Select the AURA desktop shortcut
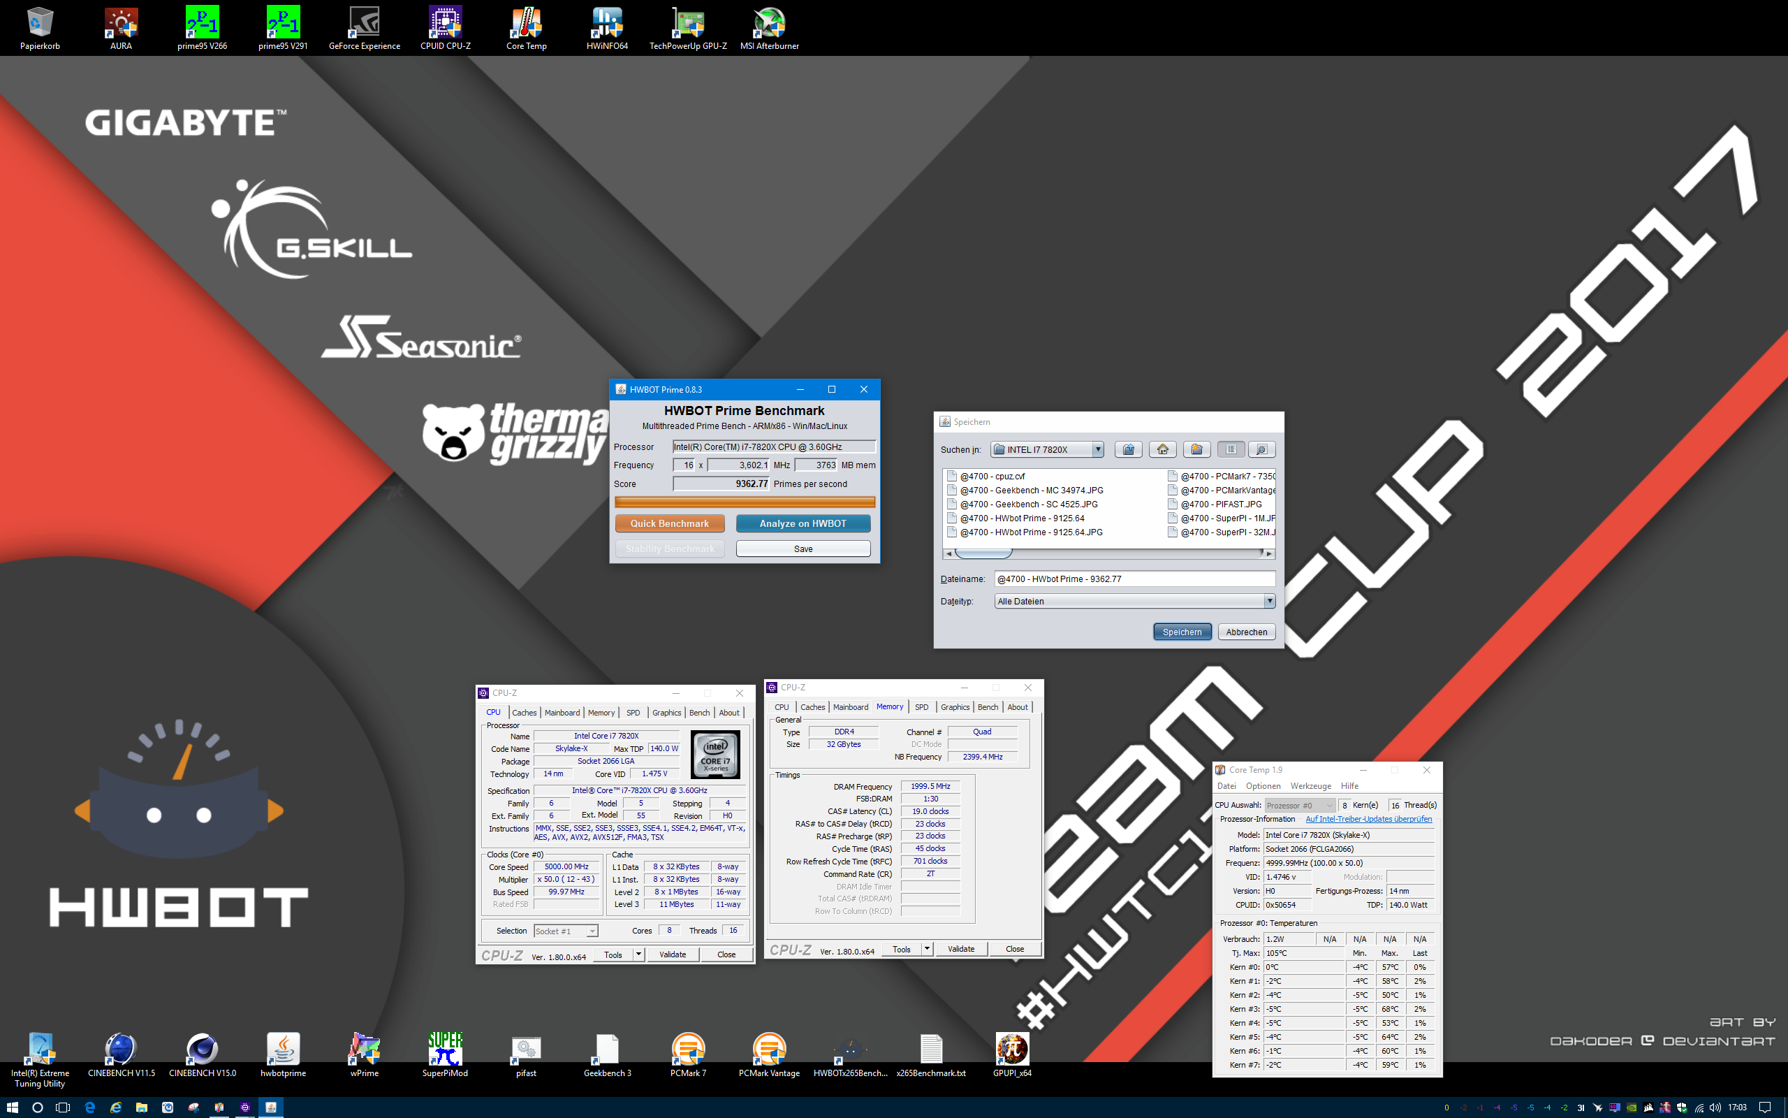Screen dimensions: 1788x1118 pos(121,29)
